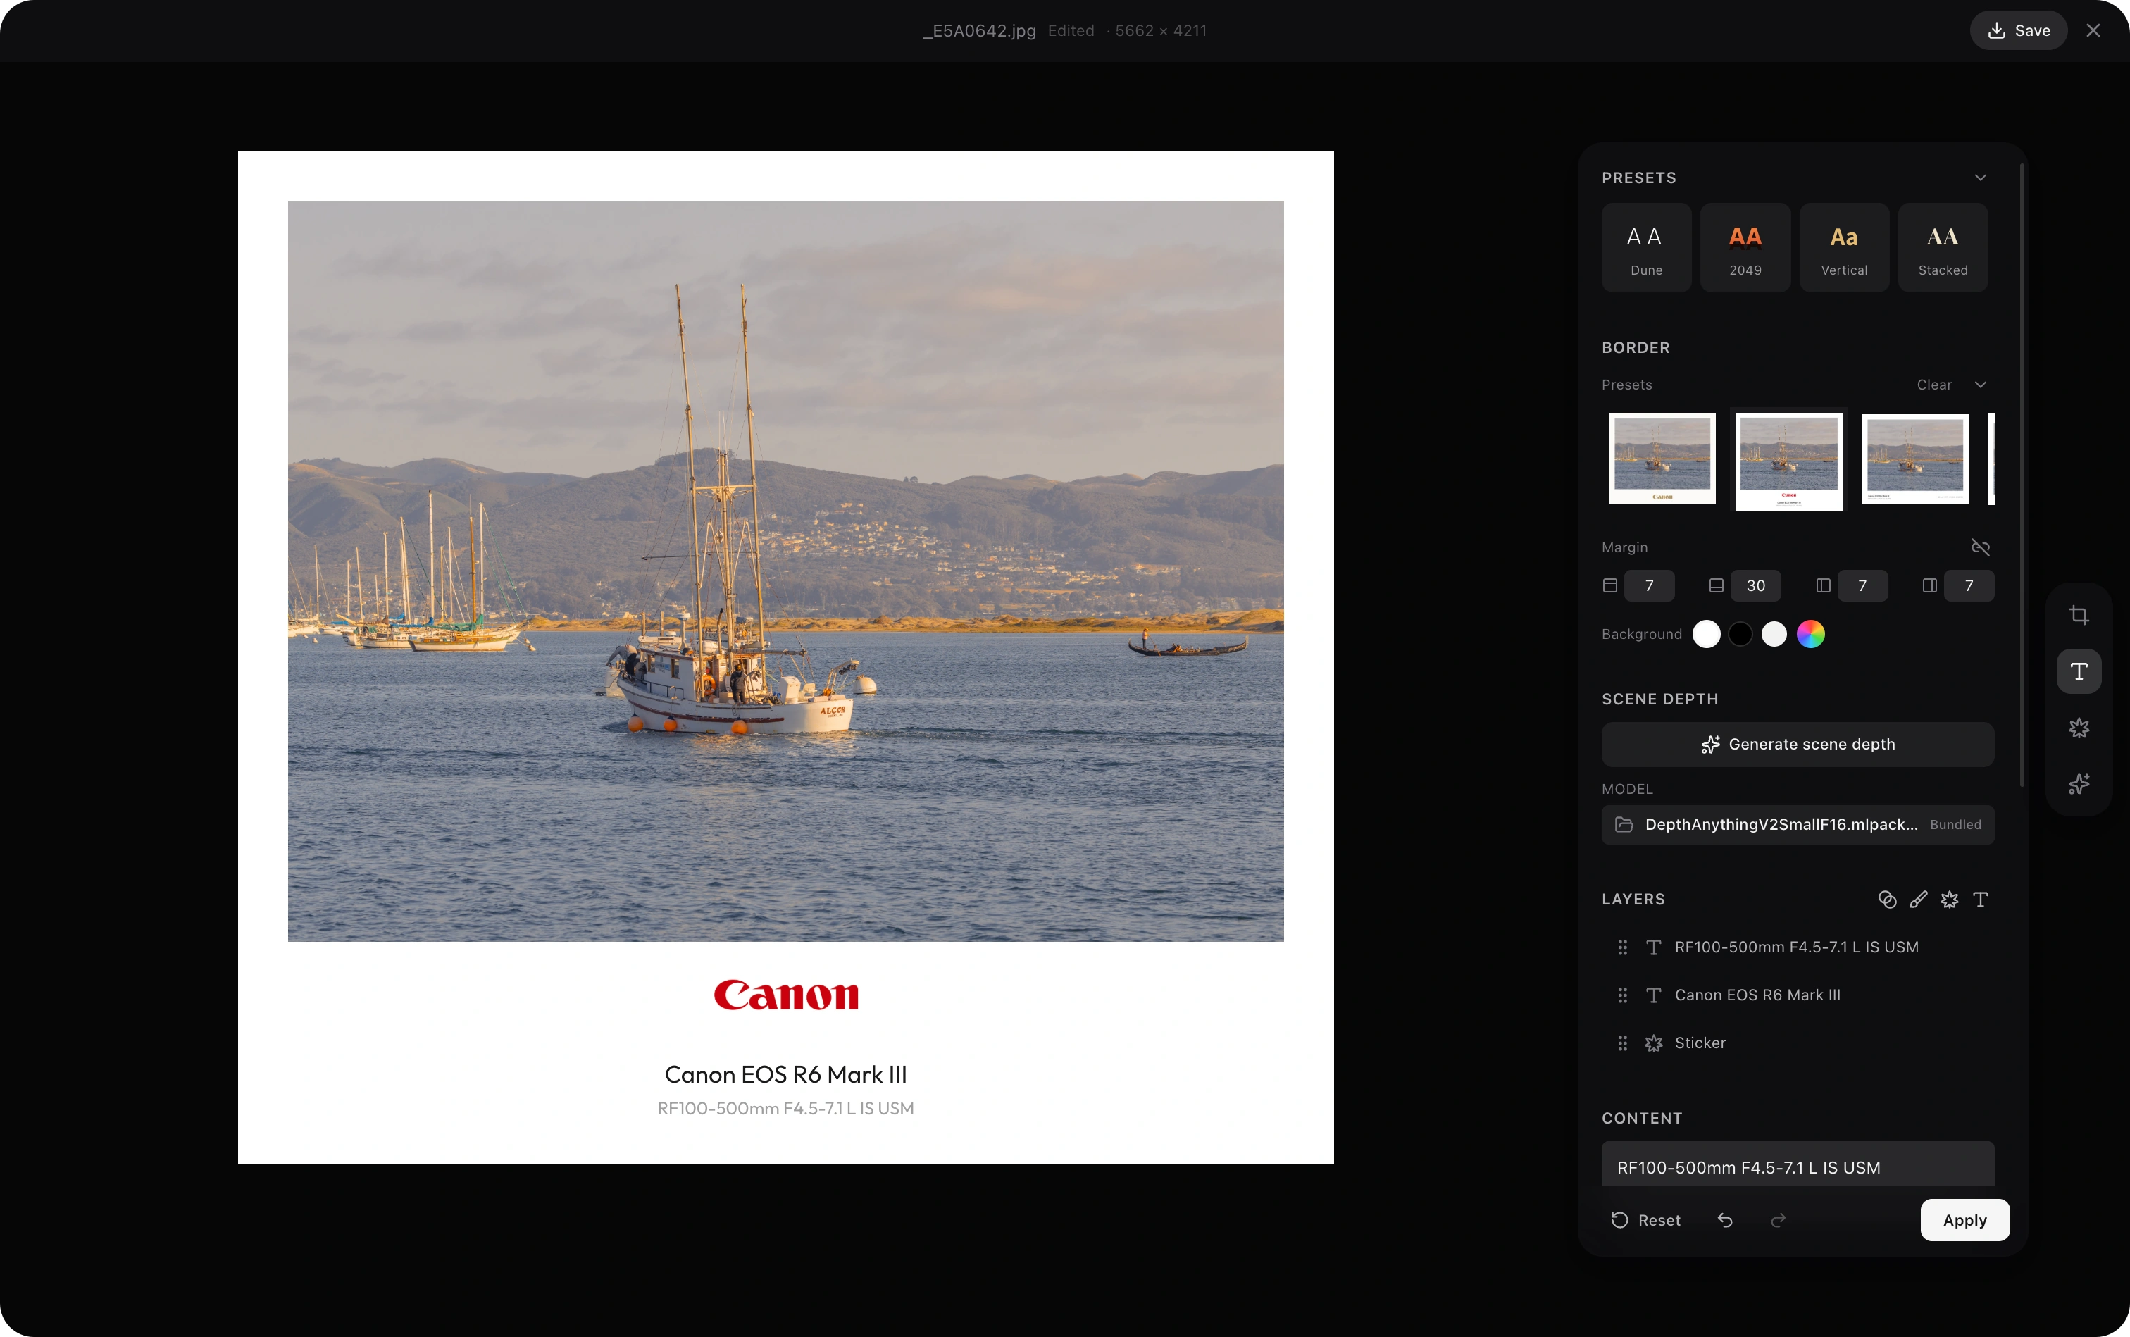This screenshot has width=2130, height=1337.
Task: Add a mask layer from the Layers header
Action: click(x=1887, y=900)
